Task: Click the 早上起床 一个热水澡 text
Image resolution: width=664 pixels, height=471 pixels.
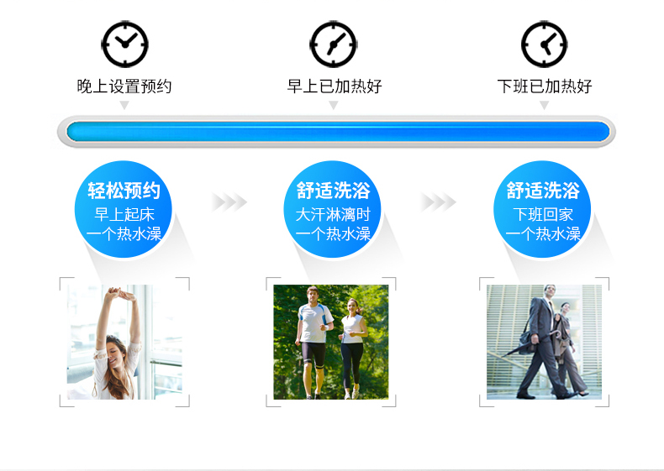Action: [124, 224]
